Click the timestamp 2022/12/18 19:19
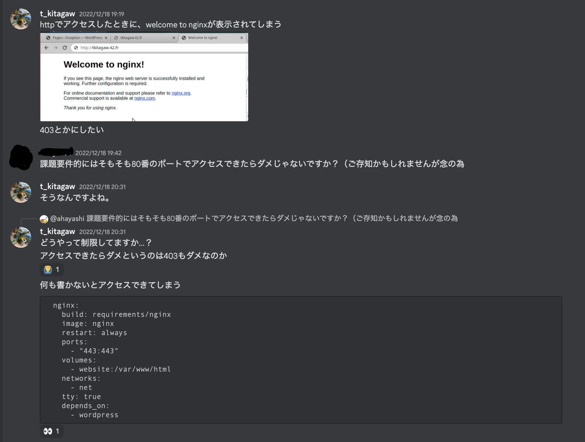The height and width of the screenshot is (442, 585). pos(102,14)
